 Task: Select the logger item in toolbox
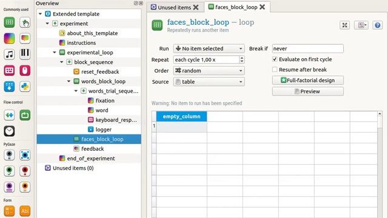click(x=10, y=87)
